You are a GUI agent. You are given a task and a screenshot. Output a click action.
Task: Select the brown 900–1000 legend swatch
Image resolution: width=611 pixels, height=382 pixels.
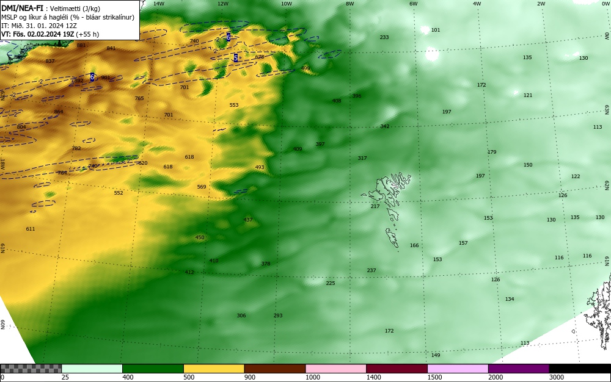[x=275, y=369]
